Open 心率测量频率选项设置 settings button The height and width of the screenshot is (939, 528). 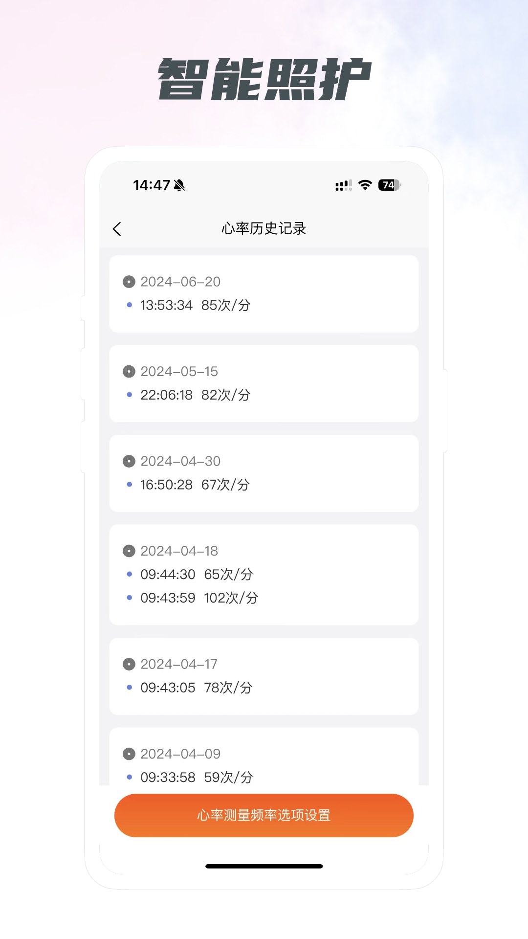pos(264,815)
